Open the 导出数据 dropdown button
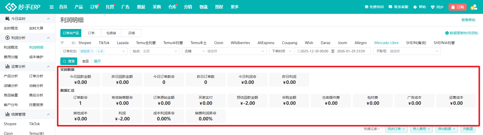 click(447, 129)
